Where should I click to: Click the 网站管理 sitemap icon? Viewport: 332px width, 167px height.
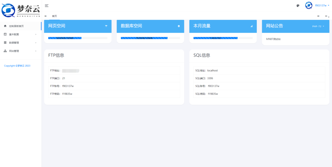(x=5, y=51)
